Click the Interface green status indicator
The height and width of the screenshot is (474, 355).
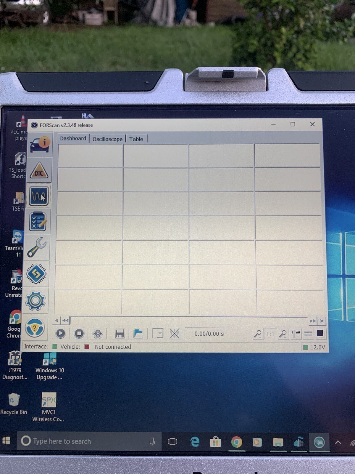(x=55, y=347)
